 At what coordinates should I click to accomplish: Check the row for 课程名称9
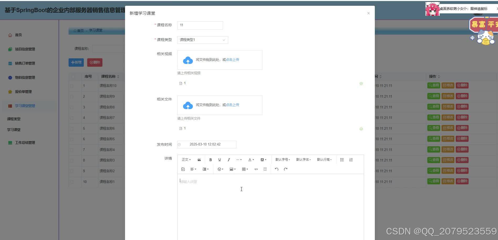tap(72, 97)
